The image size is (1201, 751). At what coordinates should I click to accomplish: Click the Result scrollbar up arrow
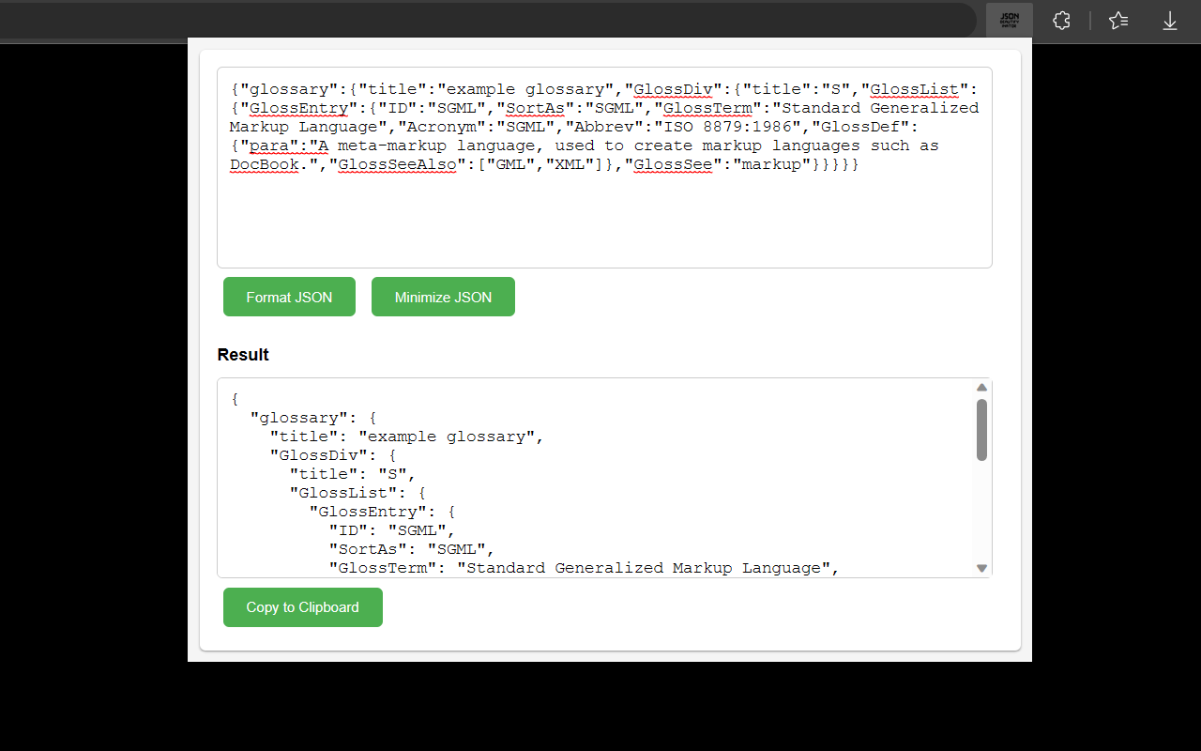981,388
